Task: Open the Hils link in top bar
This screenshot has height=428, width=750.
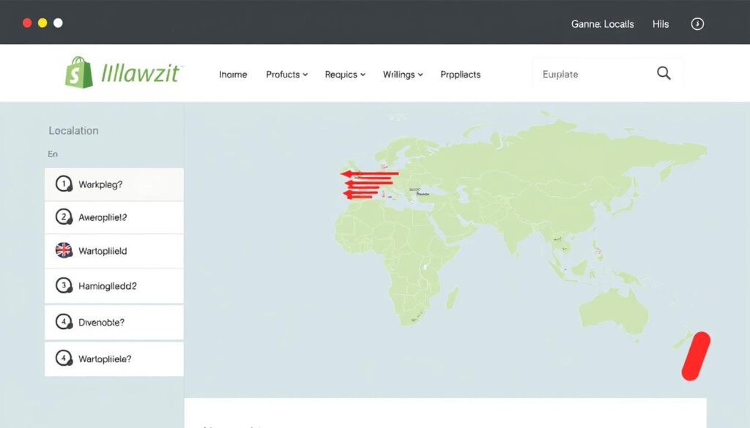Action: pyautogui.click(x=661, y=24)
